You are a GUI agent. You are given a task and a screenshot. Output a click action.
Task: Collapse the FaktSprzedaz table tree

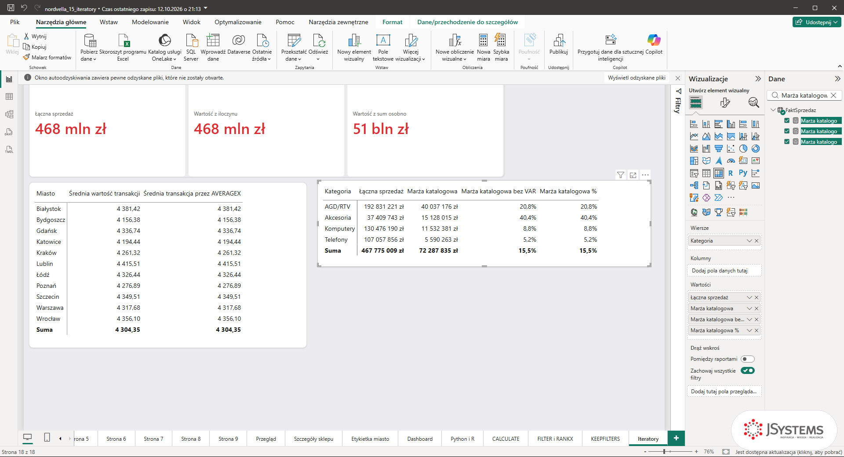773,110
